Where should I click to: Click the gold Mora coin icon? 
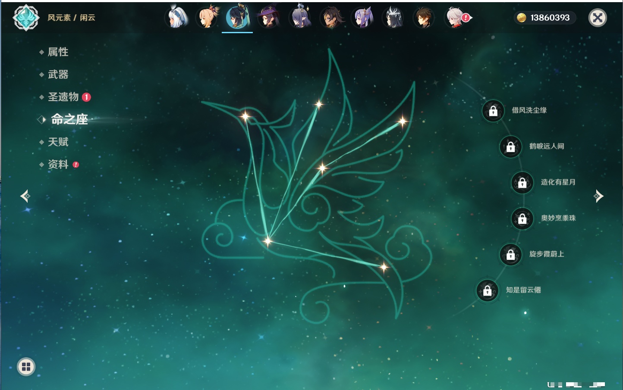point(522,18)
